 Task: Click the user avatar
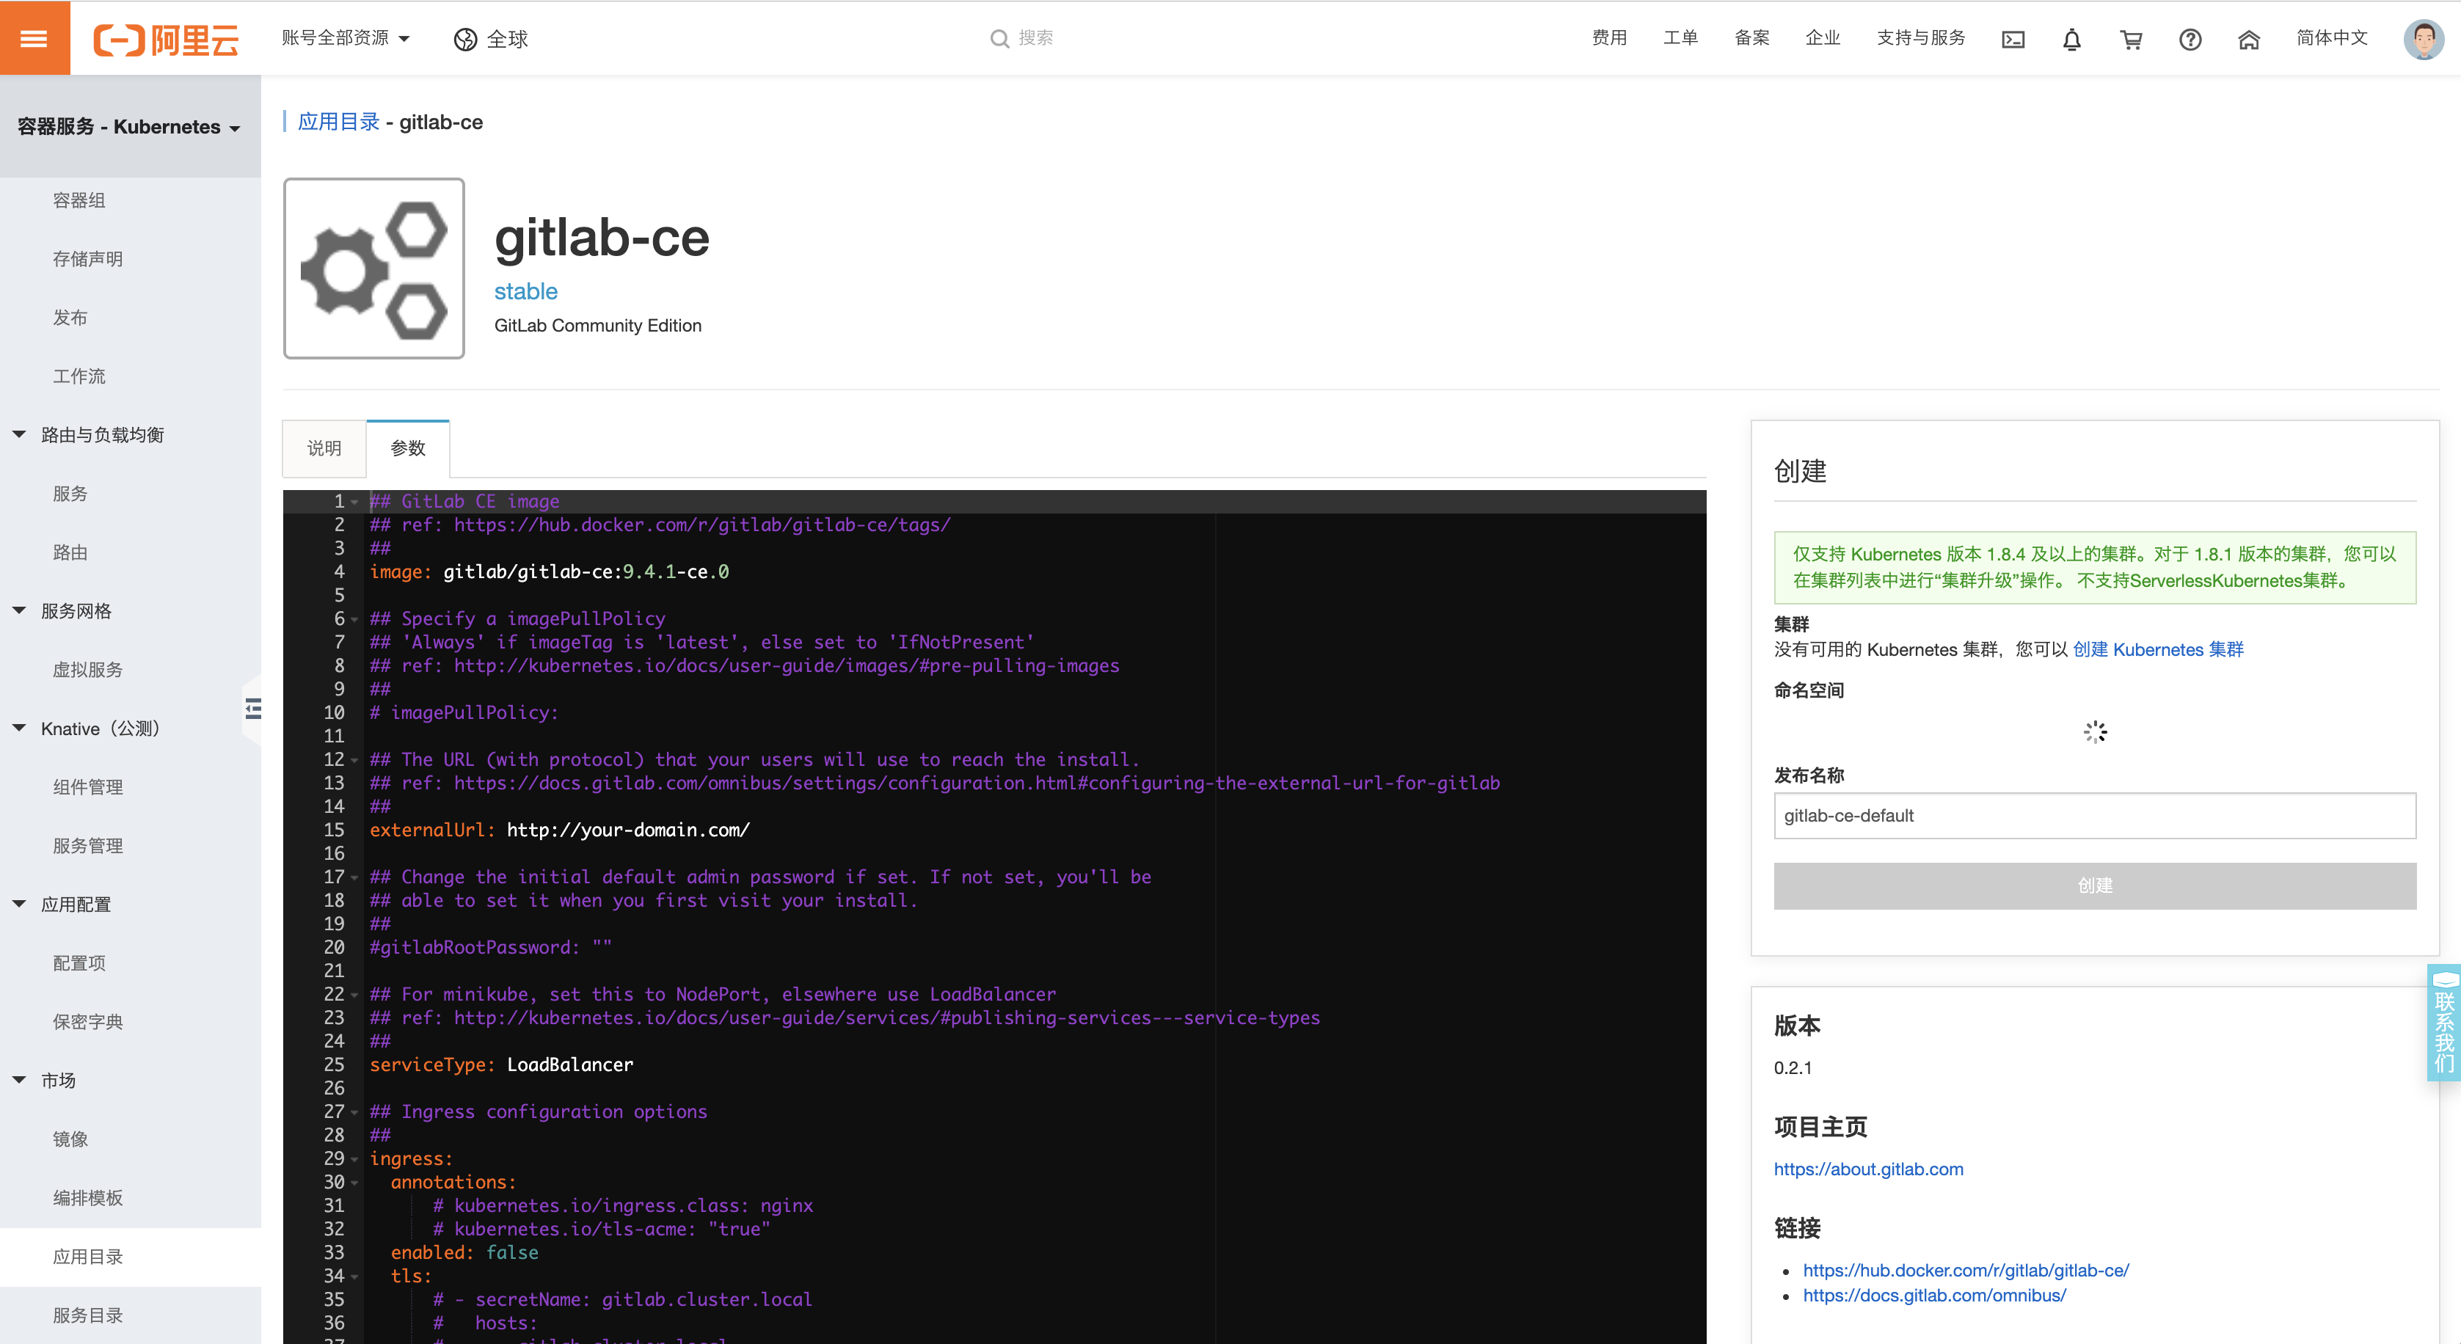[x=2424, y=38]
